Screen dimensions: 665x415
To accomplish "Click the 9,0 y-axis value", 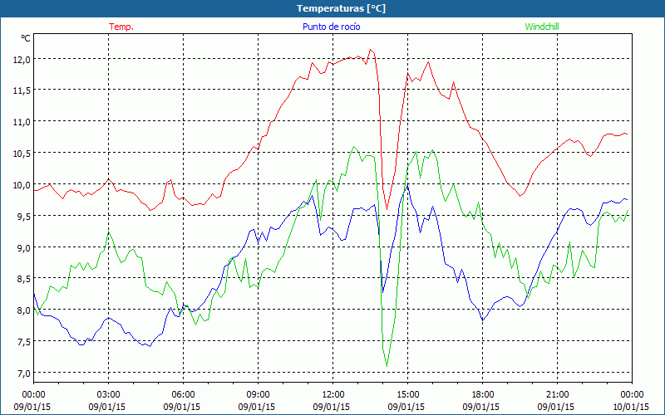I will [23, 247].
